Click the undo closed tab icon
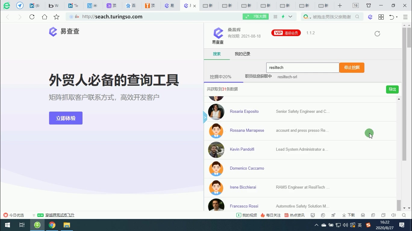 click(392, 17)
